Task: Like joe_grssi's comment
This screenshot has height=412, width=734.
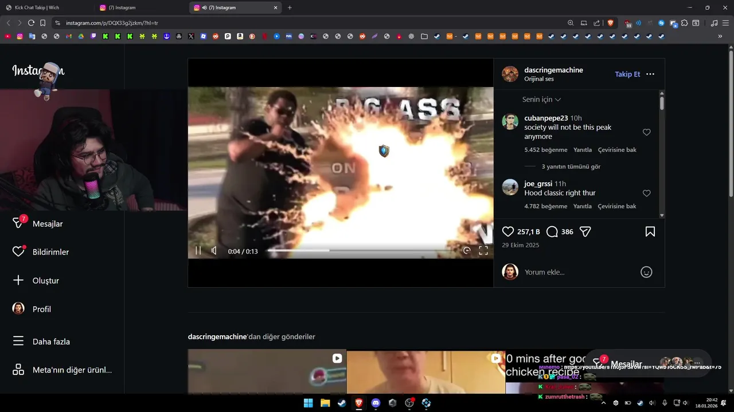Action: (646, 193)
